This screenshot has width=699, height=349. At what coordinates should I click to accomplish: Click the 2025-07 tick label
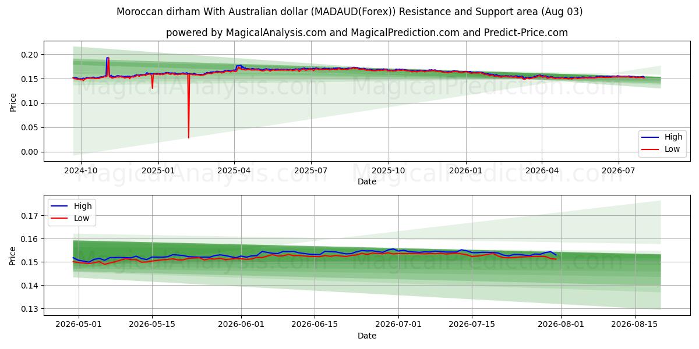(x=310, y=171)
